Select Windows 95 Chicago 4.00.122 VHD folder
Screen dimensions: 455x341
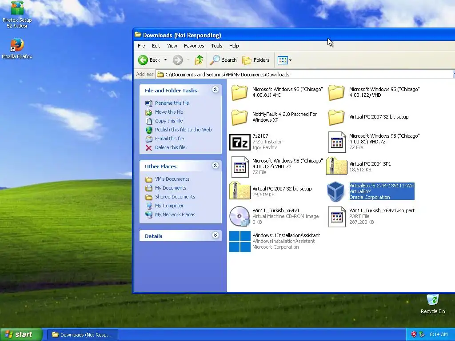[x=374, y=92]
